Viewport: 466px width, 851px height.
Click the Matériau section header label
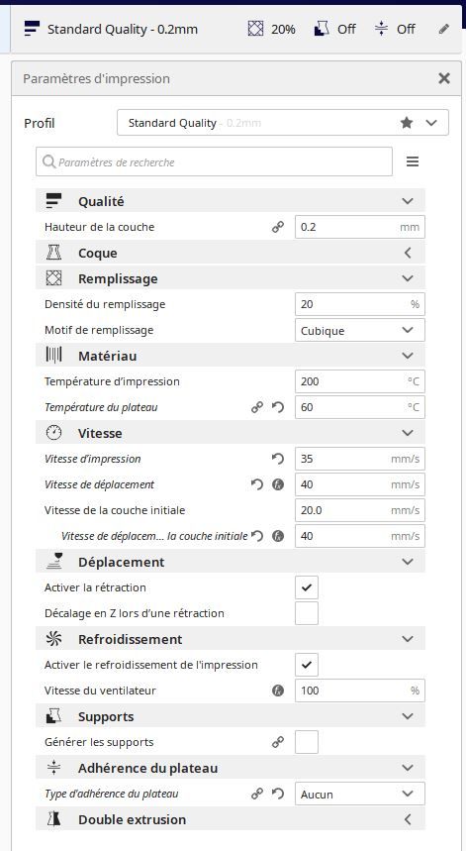107,356
